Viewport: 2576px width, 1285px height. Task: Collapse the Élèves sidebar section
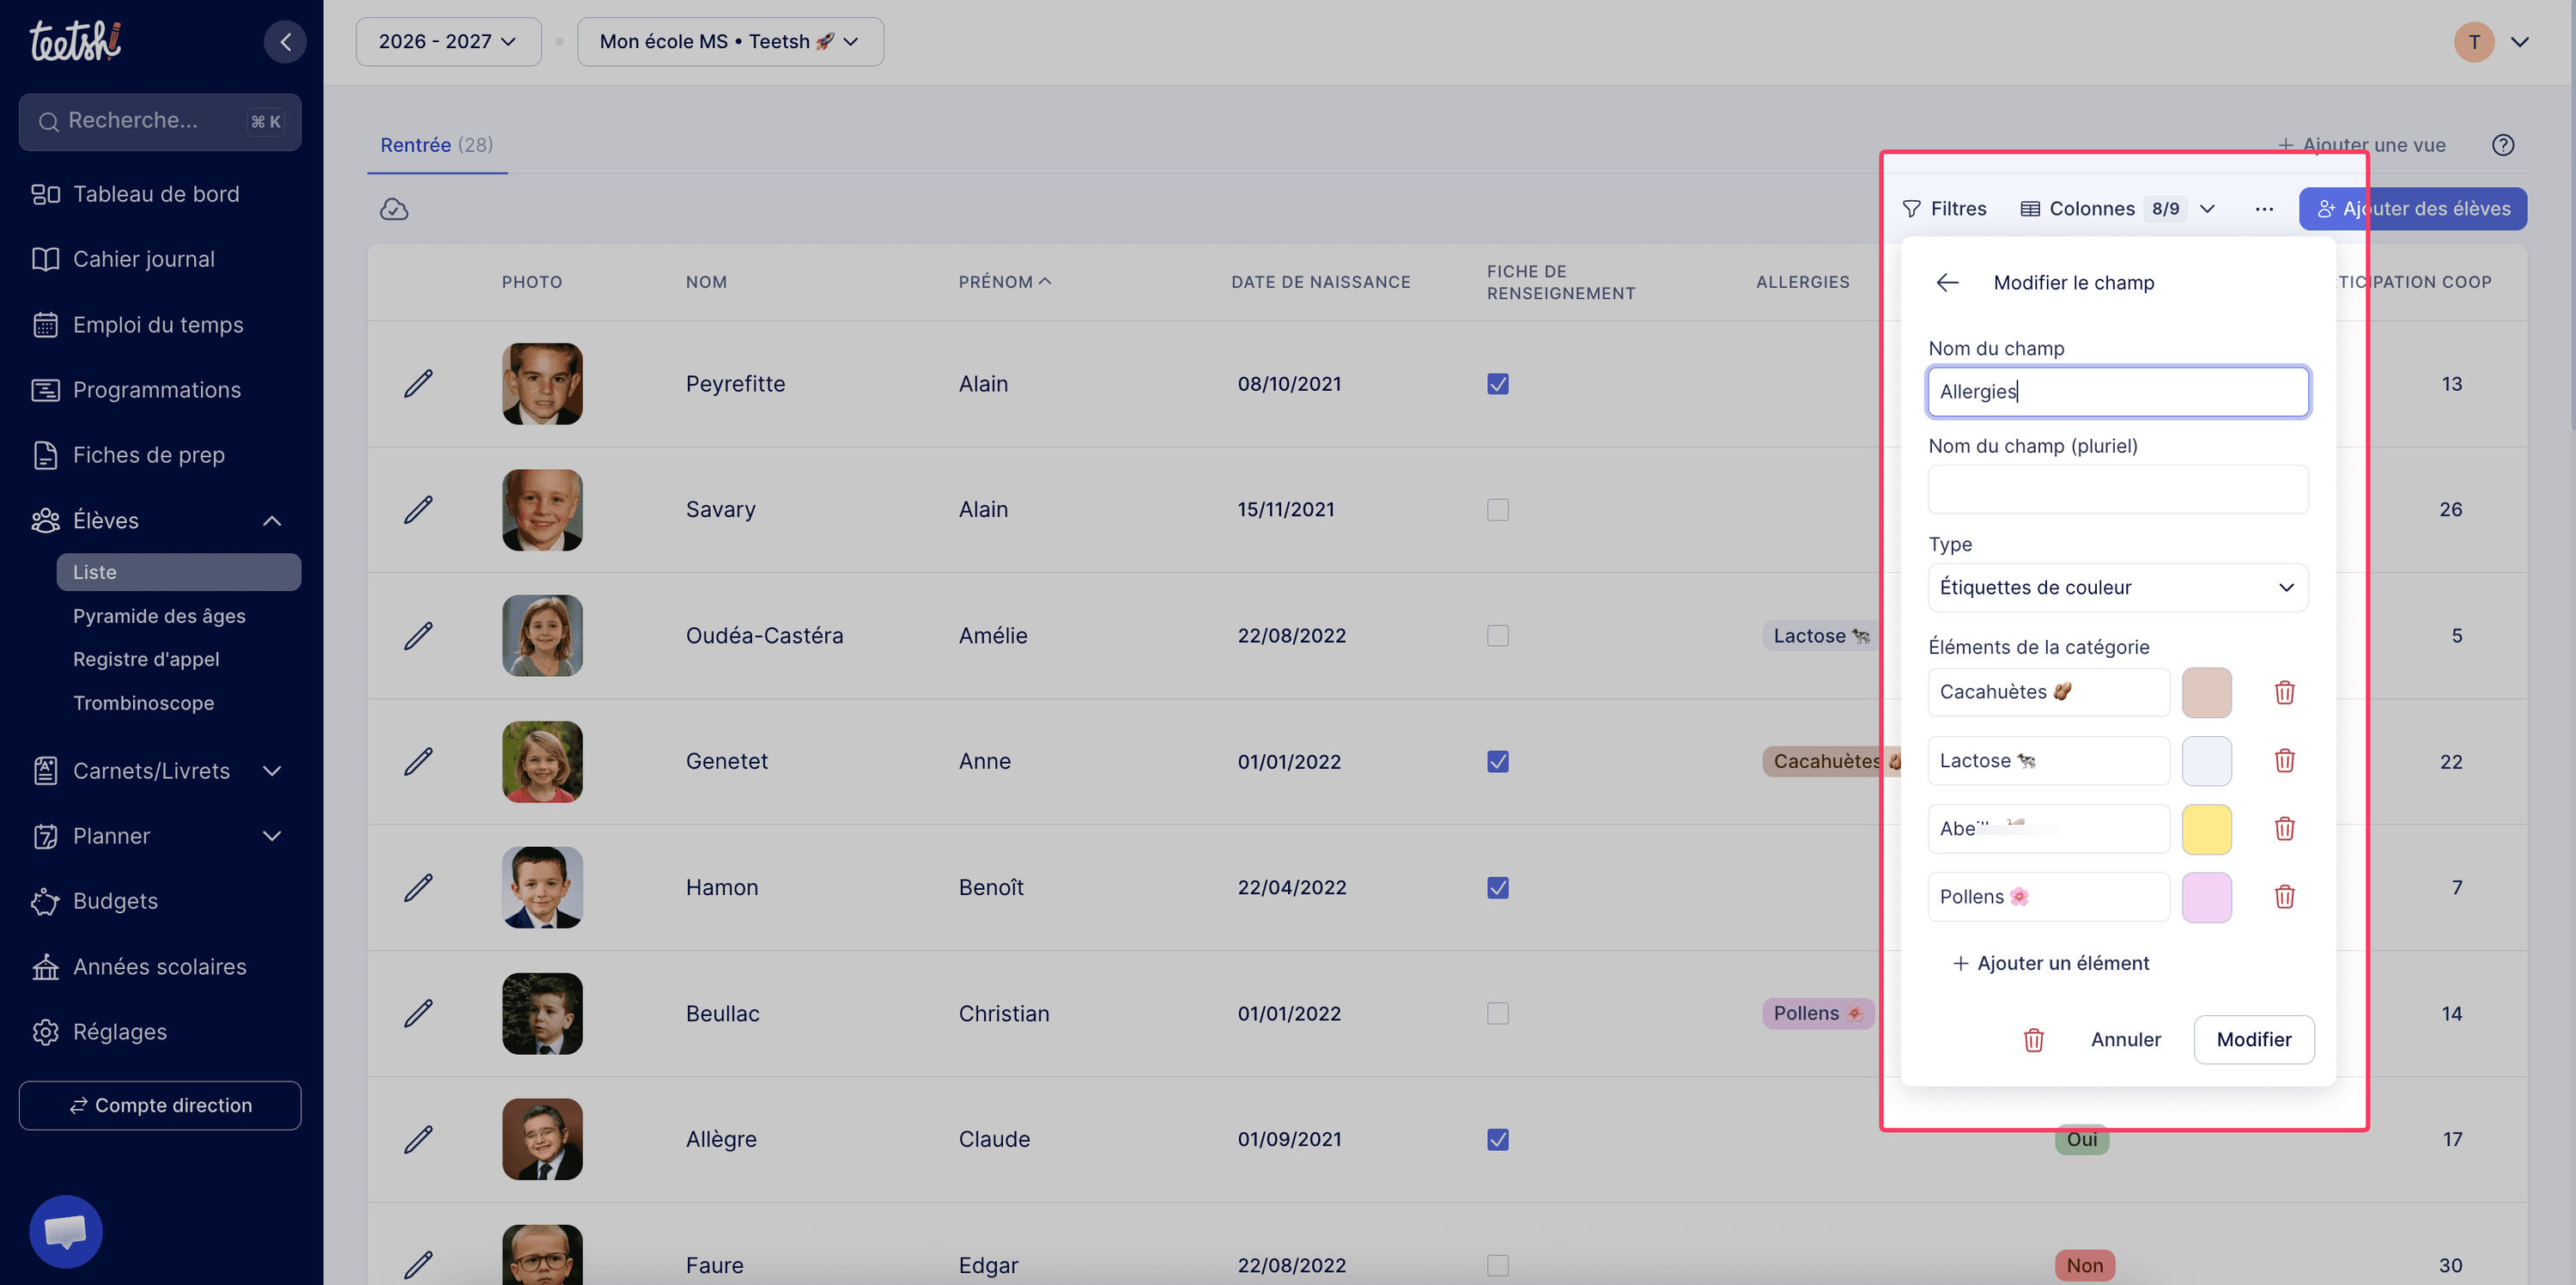(272, 521)
